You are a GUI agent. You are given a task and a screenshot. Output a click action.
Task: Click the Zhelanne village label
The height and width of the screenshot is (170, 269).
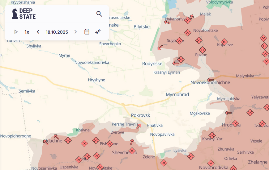(258, 162)
